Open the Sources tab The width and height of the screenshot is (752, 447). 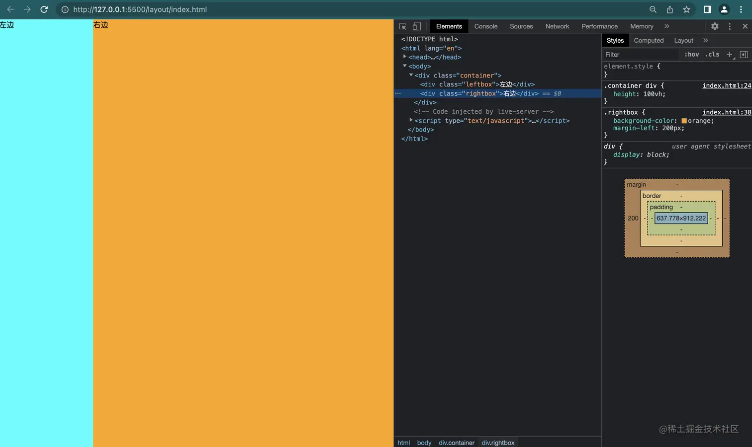tap(521, 26)
